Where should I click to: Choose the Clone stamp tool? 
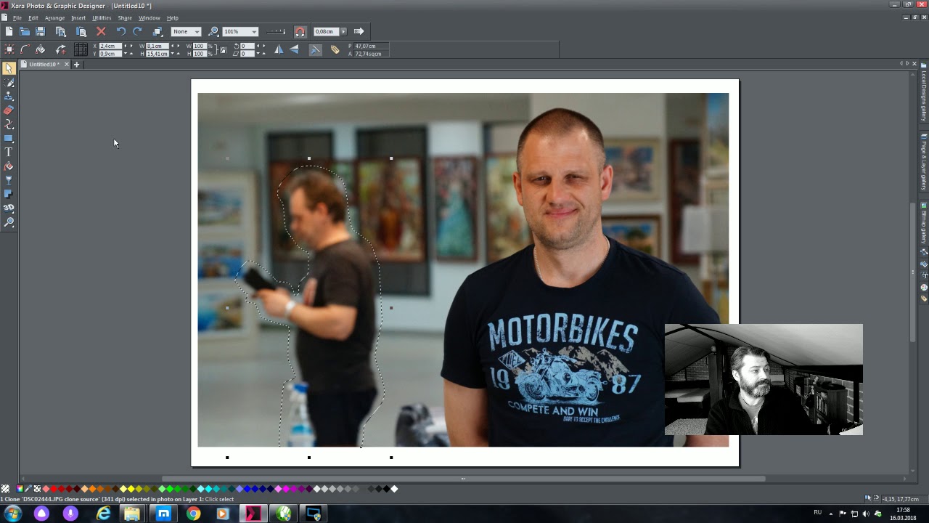9,96
